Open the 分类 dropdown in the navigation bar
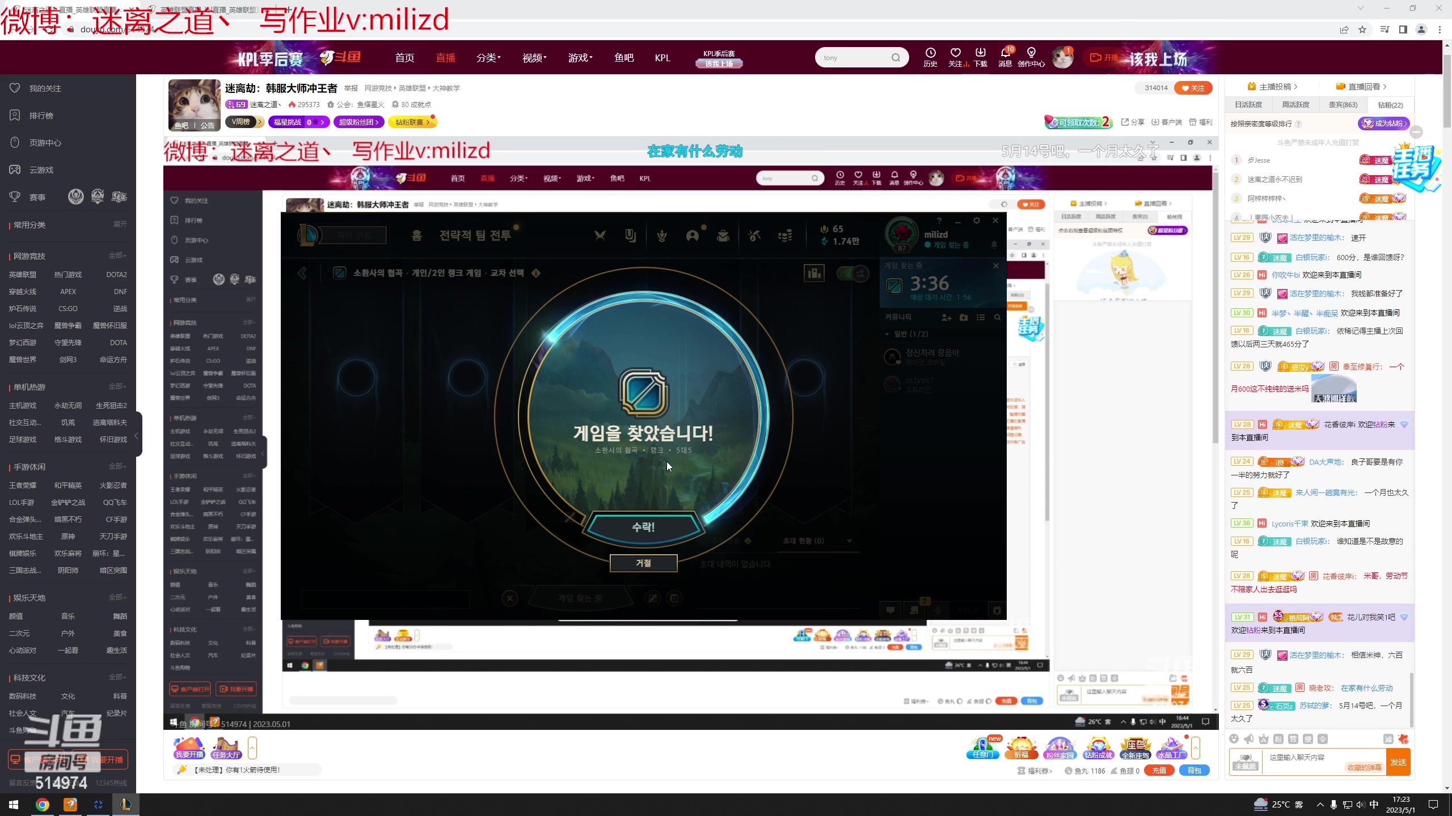1452x816 pixels. (488, 58)
